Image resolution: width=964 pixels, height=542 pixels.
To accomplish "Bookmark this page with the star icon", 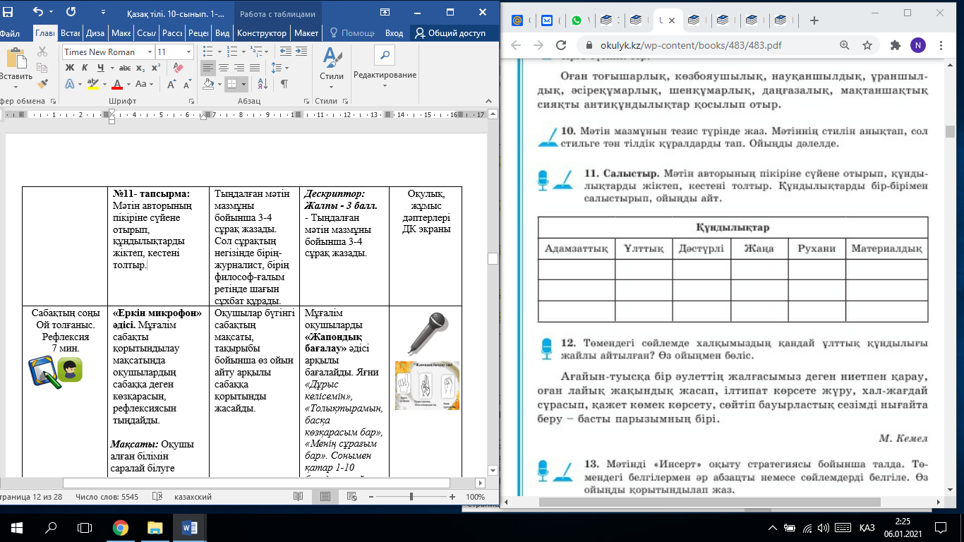I will click(x=867, y=45).
